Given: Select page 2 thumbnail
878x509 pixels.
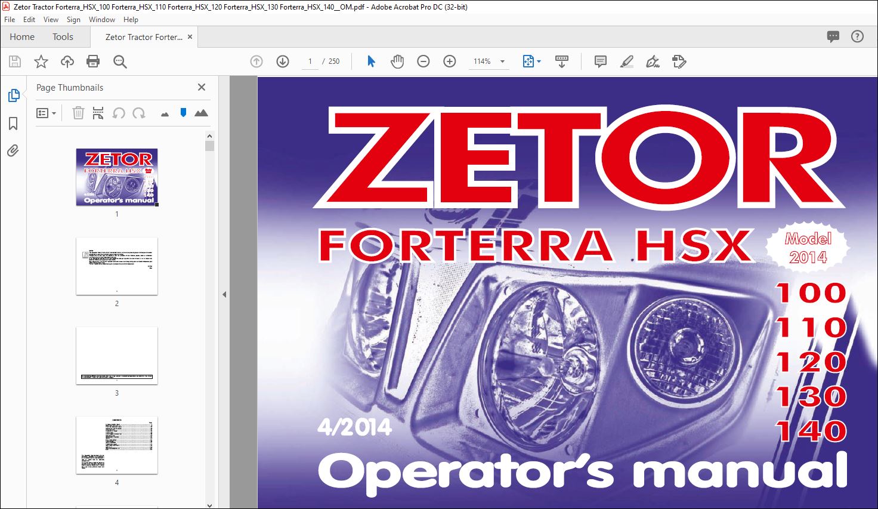Looking at the screenshot, I should tap(117, 266).
